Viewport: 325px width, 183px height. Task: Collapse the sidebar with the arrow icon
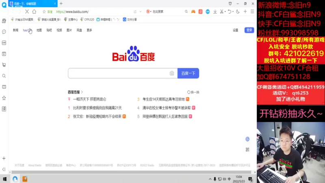pos(4,169)
